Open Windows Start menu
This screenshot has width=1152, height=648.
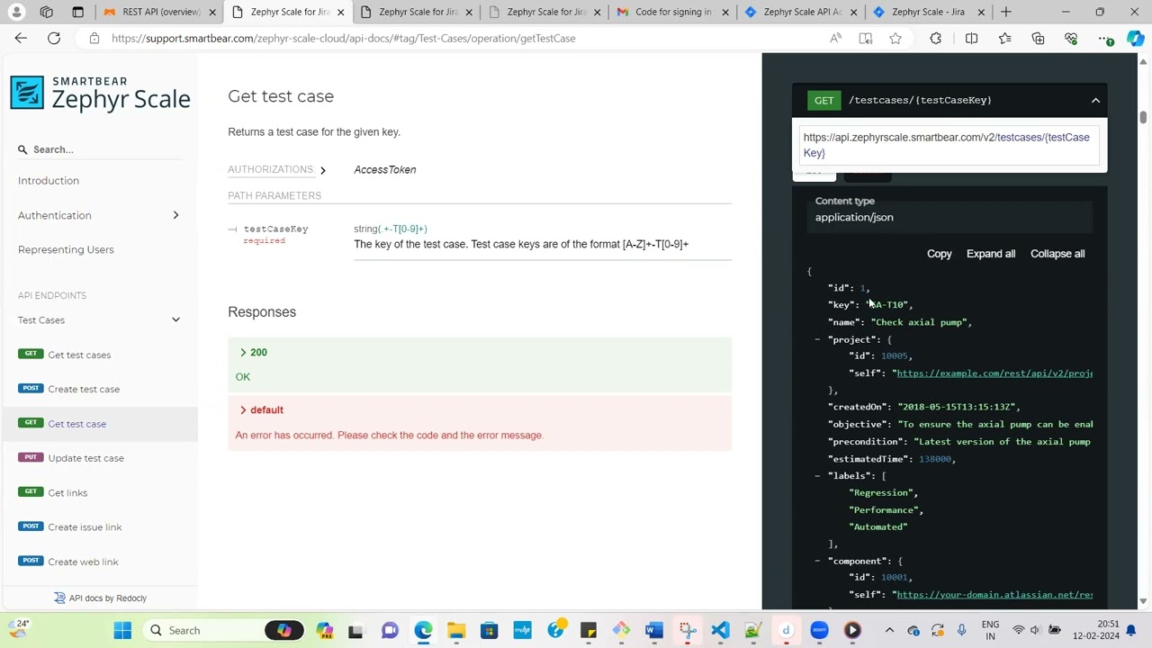pos(122,630)
